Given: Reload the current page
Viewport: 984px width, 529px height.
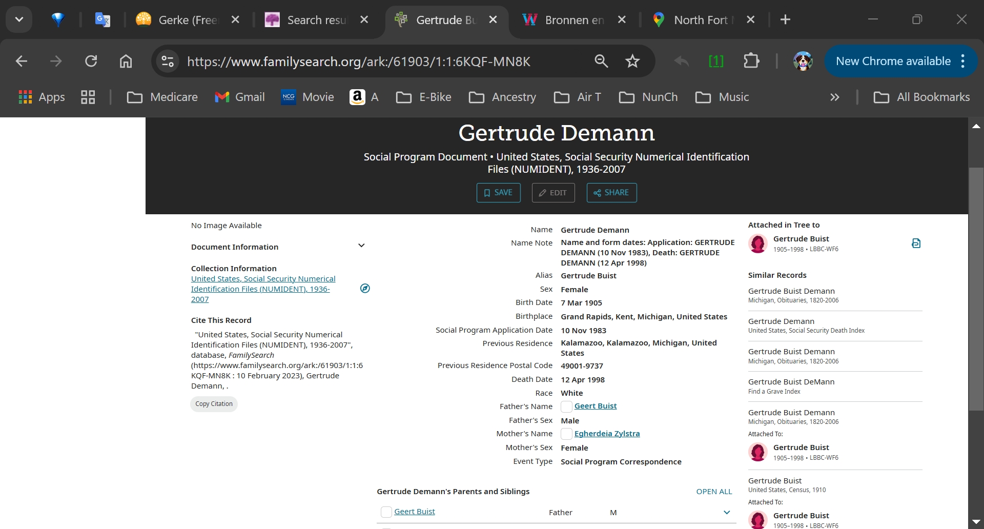Looking at the screenshot, I should point(91,61).
